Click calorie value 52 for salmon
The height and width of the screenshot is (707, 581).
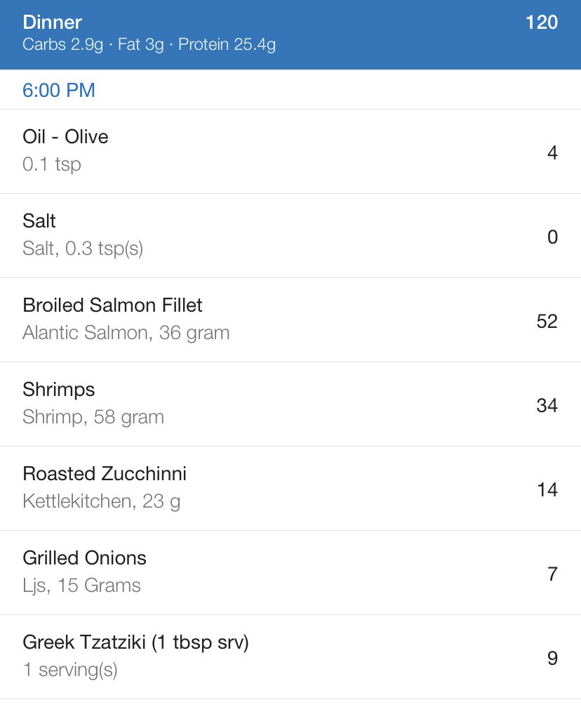pyautogui.click(x=547, y=321)
